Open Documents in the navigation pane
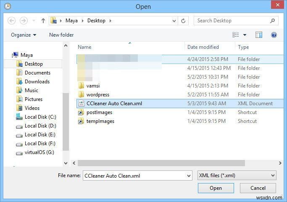 coord(37,72)
